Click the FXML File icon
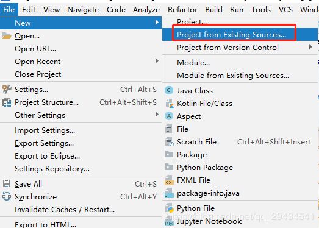Screen dimensions: 319x228 (x=169, y=180)
